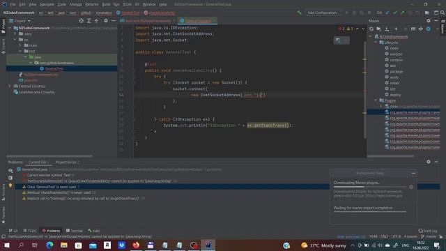This screenshot has width=446, height=251.
Task: Open Firefox from the taskbar
Action: pos(136,245)
